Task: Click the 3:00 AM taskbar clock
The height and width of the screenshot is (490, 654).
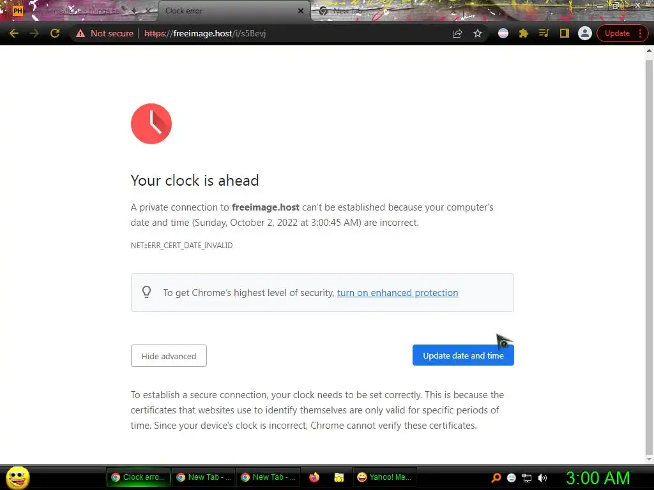Action: coord(597,478)
